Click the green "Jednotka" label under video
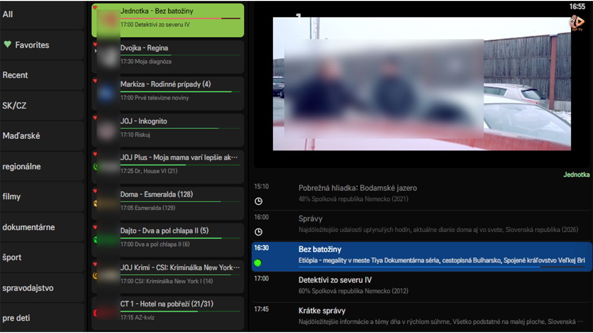 click(x=576, y=175)
